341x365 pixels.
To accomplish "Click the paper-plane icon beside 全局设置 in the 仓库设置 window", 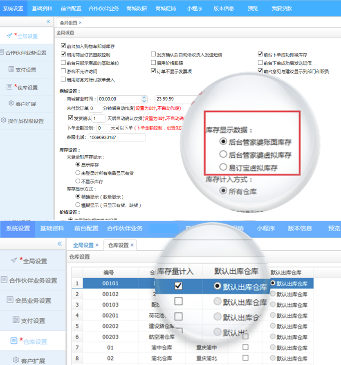I will (x=14, y=260).
